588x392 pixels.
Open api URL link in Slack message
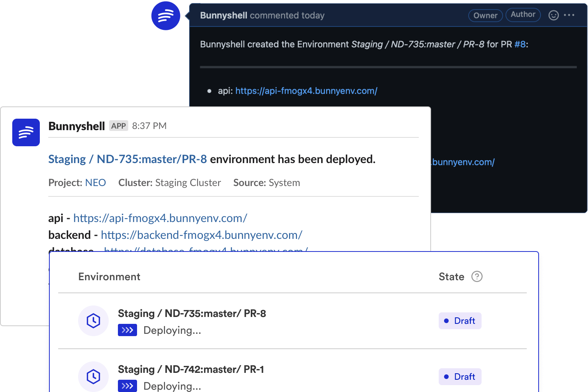(160, 218)
